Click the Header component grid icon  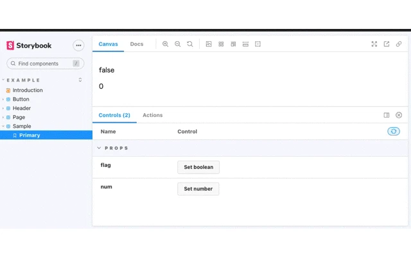pos(8,109)
